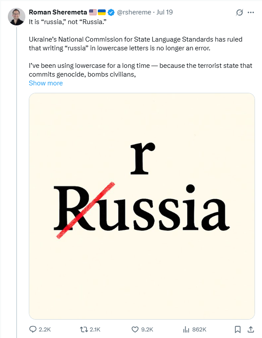Click the Grok explain icon beside the date
Image resolution: width=262 pixels, height=338 pixels.
pyautogui.click(x=239, y=13)
